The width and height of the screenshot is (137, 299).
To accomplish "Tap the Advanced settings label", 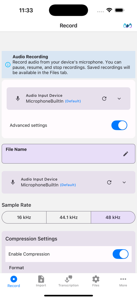I will 29,125.
